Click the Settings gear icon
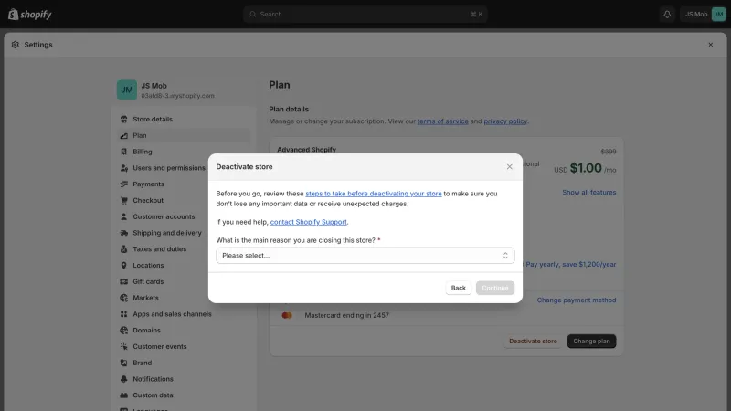The image size is (731, 411). pyautogui.click(x=16, y=45)
